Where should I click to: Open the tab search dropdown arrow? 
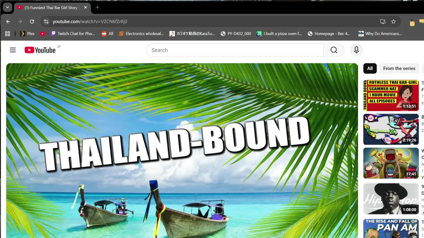pos(7,7)
